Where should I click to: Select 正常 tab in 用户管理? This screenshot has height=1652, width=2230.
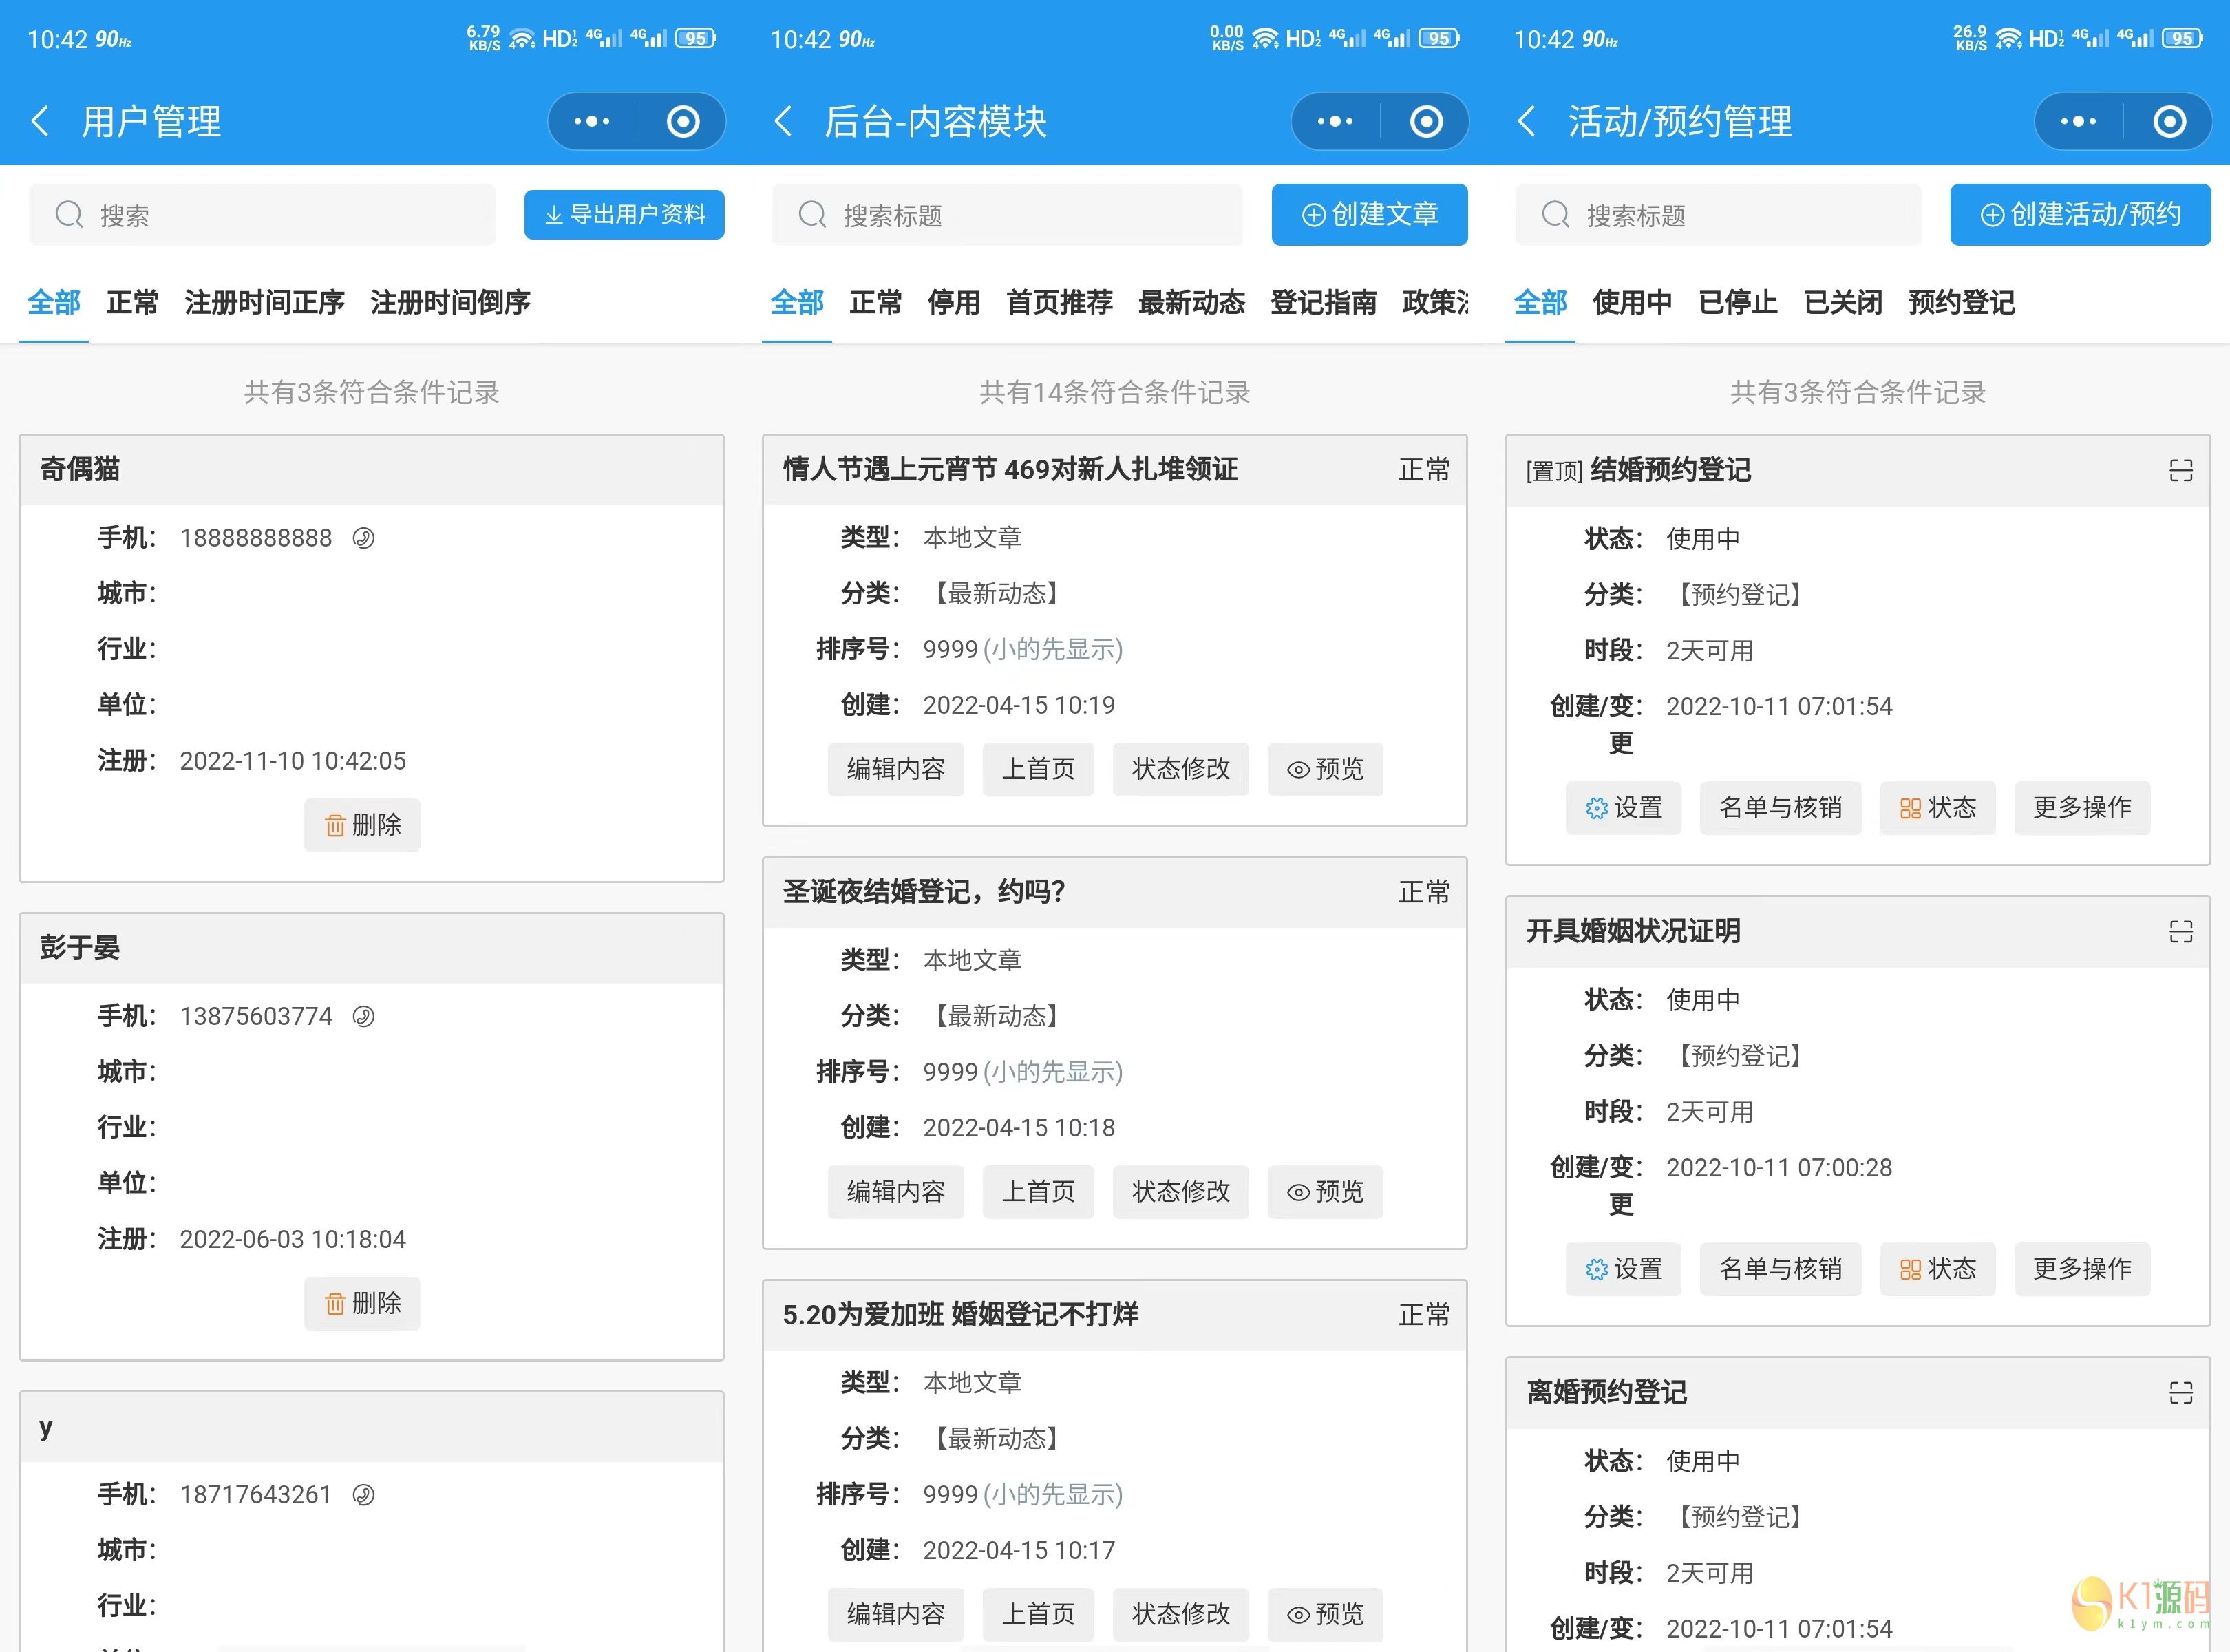point(132,302)
